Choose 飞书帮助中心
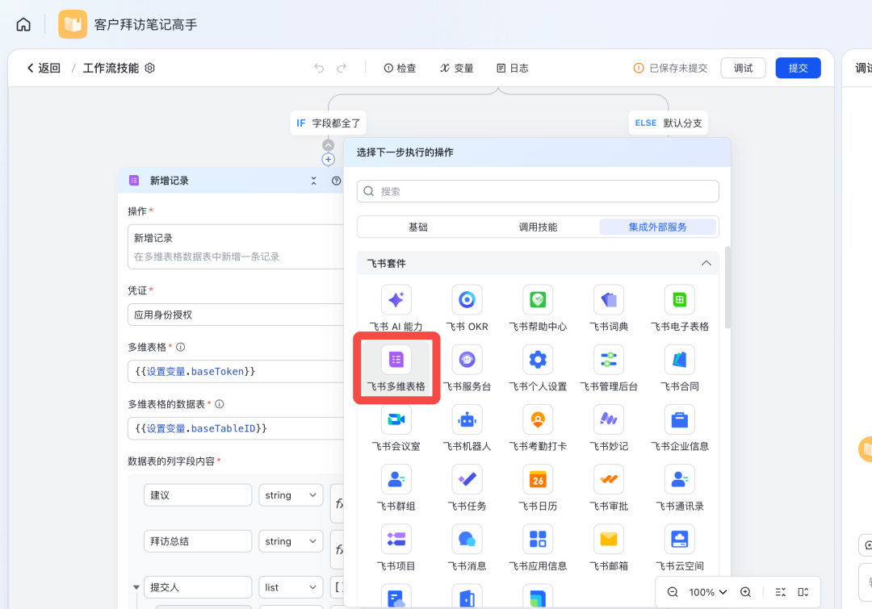 pyautogui.click(x=538, y=308)
